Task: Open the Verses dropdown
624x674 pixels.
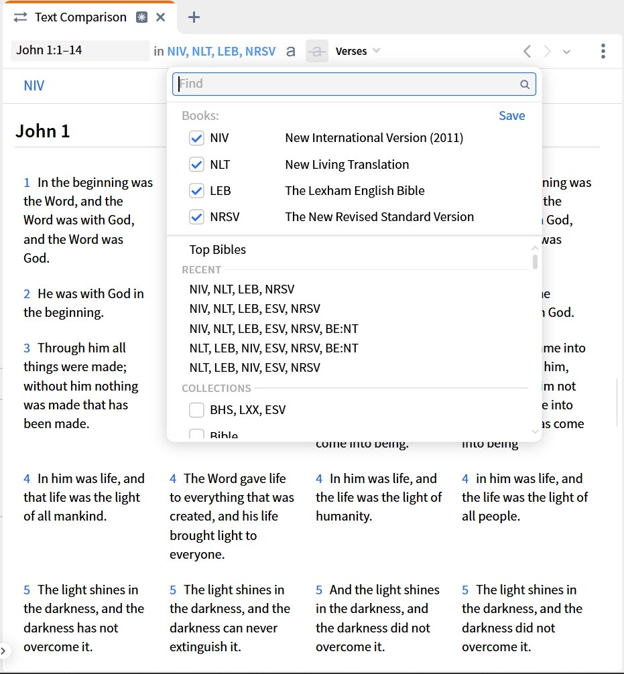Action: coord(358,51)
